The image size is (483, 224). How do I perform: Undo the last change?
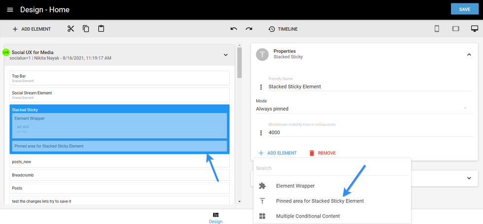coord(234,29)
